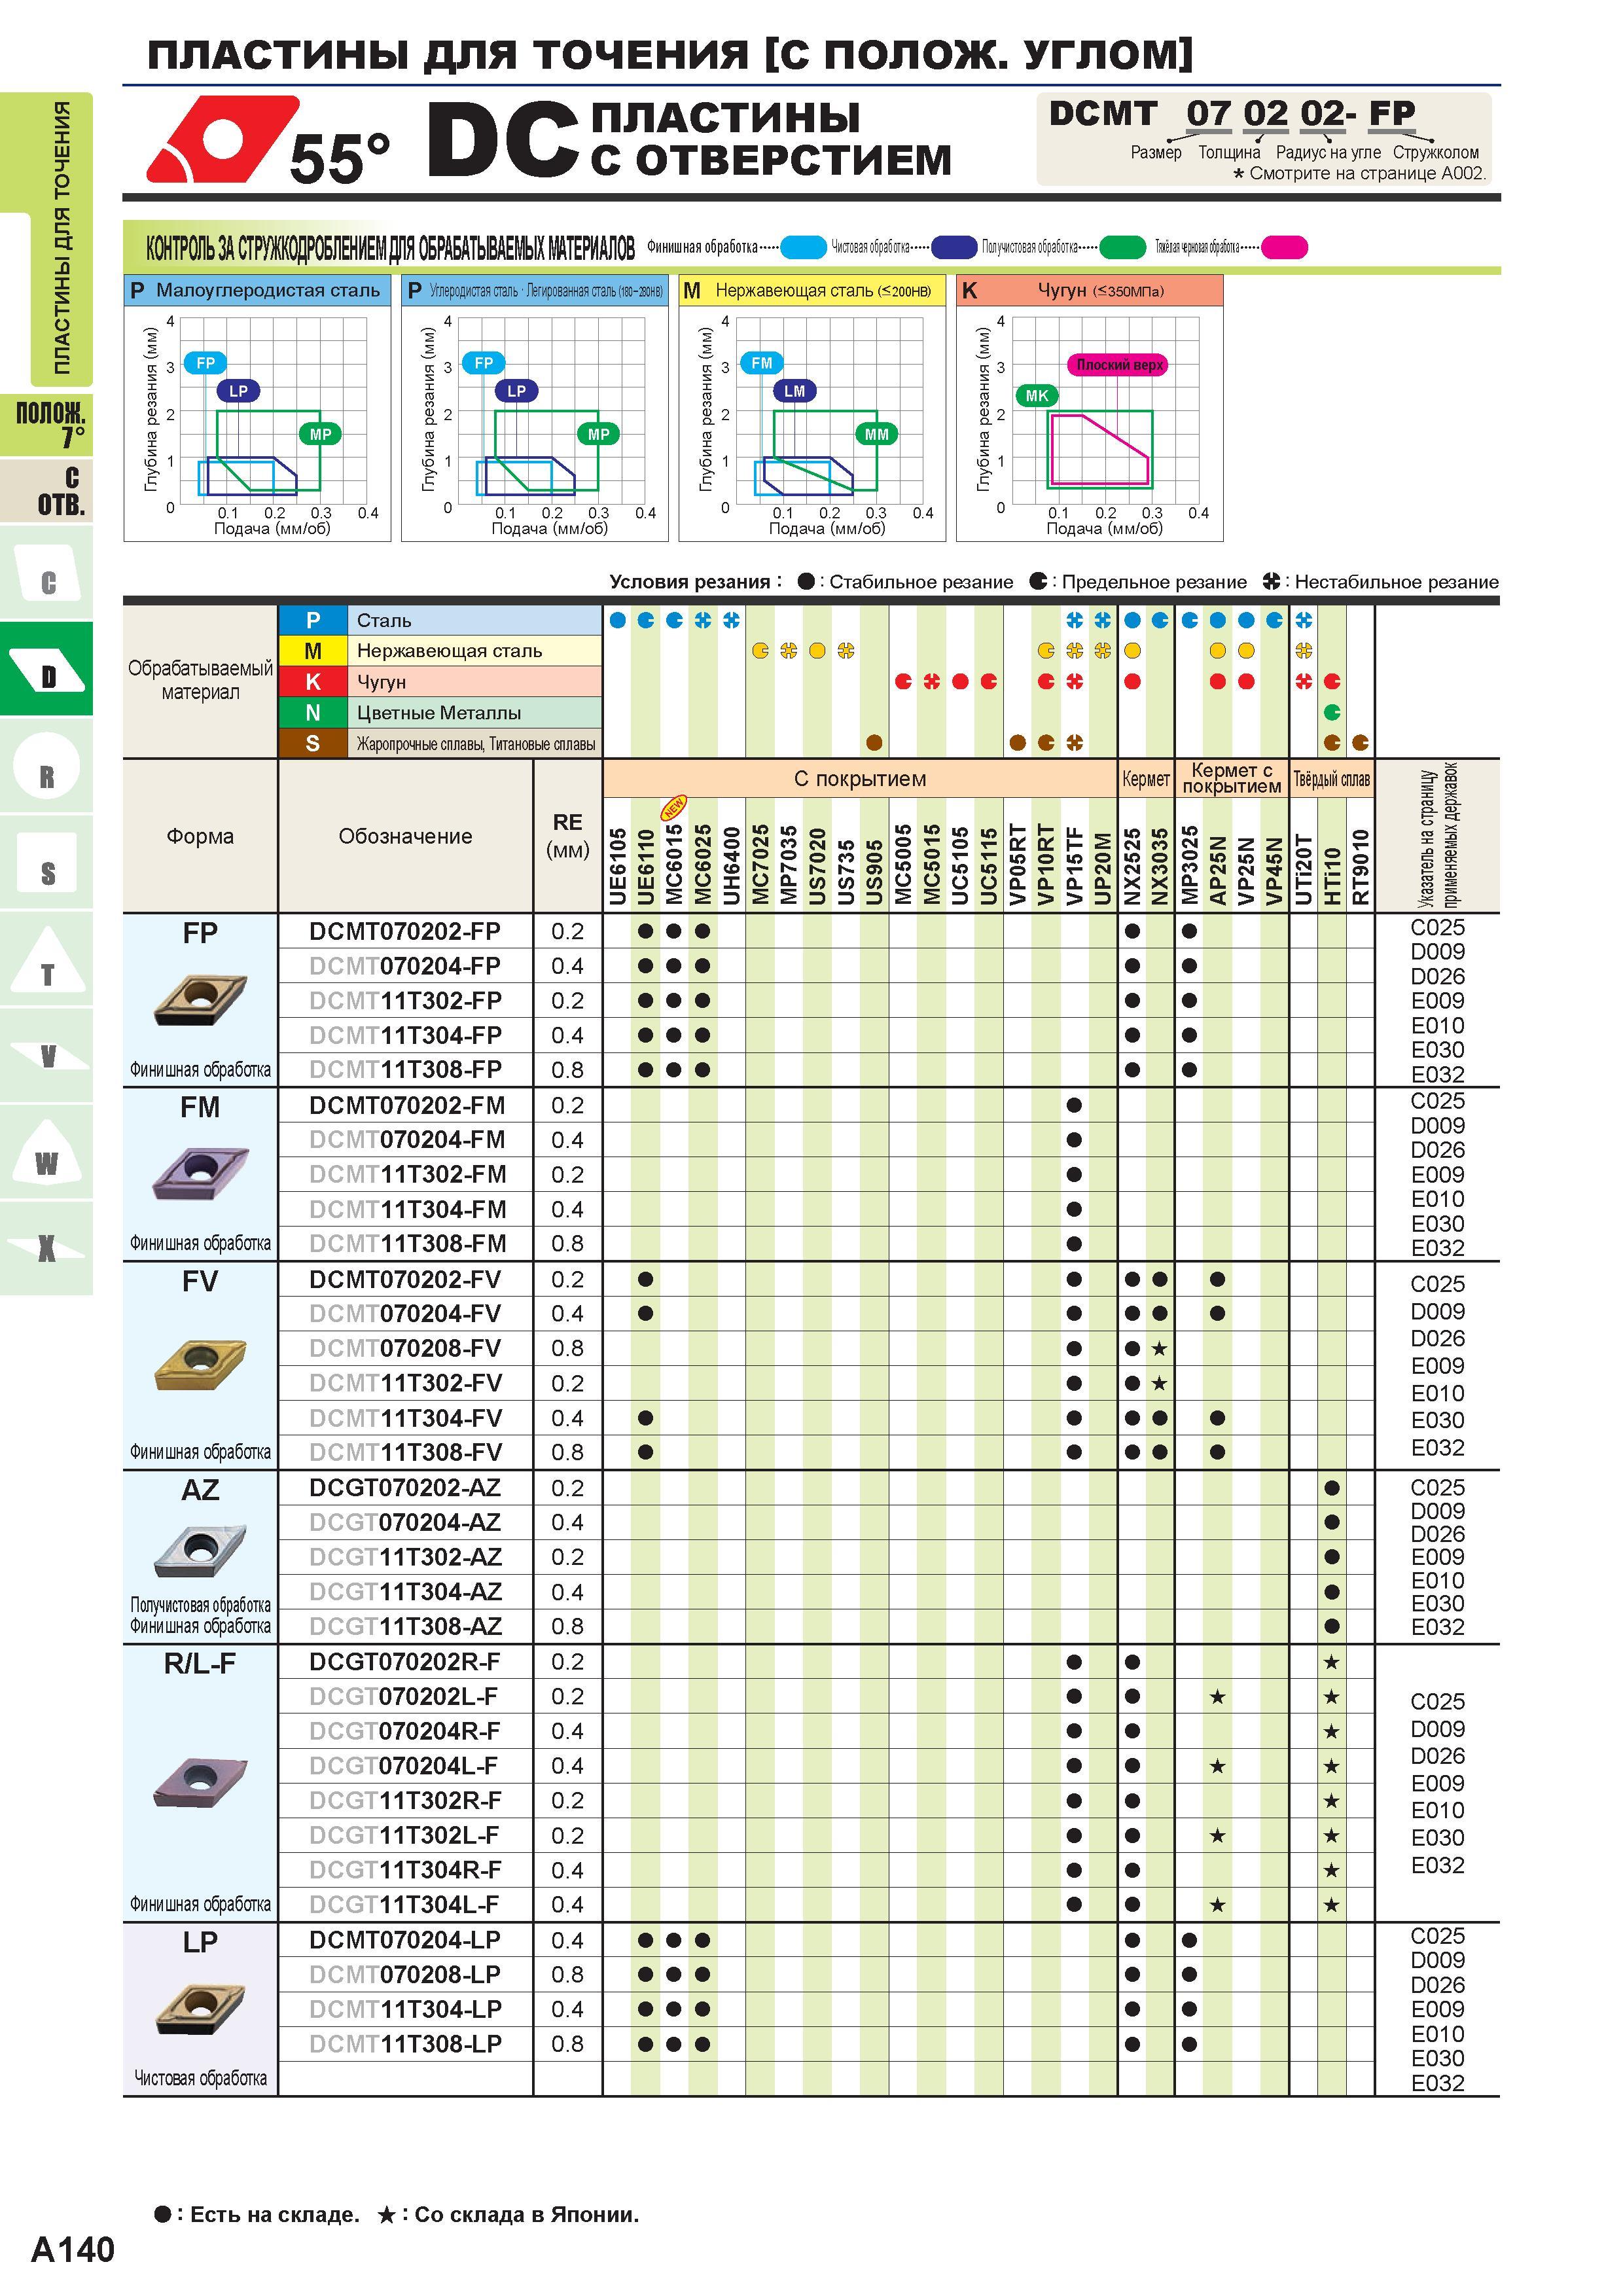Open the X insert shape tab
1623x2296 pixels.
tap(46, 1248)
